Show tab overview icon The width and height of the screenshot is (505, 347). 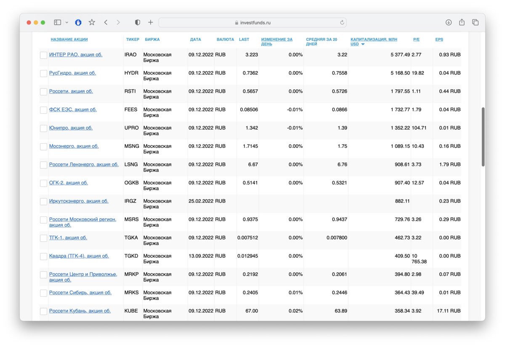pos(475,22)
